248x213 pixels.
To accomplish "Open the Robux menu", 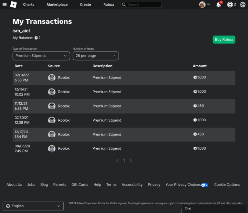I will click(x=108, y=5).
